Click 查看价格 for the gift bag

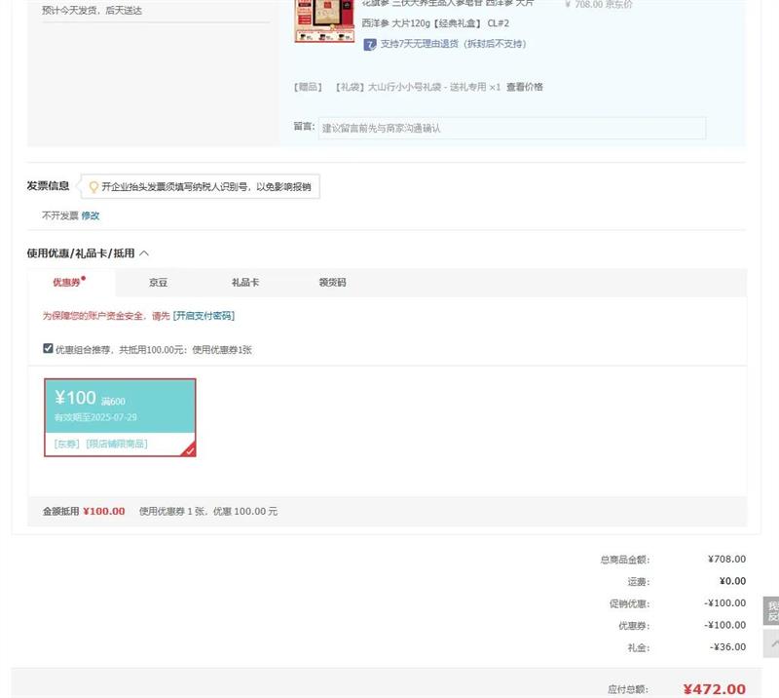point(525,87)
